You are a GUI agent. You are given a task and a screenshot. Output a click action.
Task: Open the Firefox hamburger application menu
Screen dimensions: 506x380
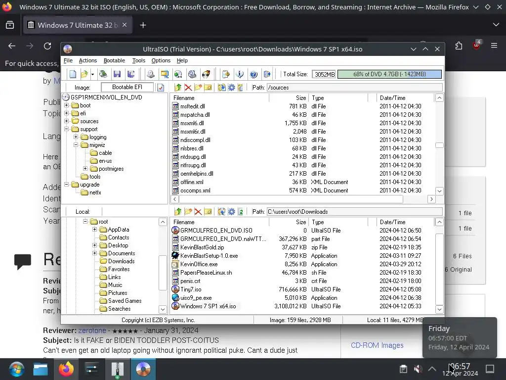[x=494, y=46]
